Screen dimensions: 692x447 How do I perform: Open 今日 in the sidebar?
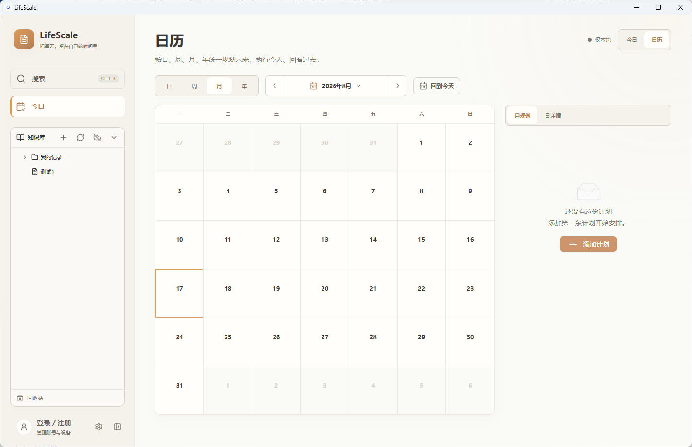[68, 106]
